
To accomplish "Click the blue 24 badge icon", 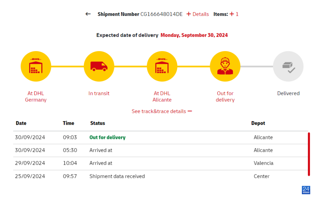I will 306,190.
